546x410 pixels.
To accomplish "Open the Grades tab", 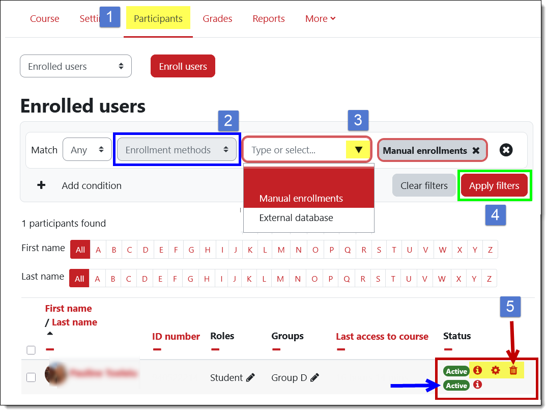I will 217,18.
